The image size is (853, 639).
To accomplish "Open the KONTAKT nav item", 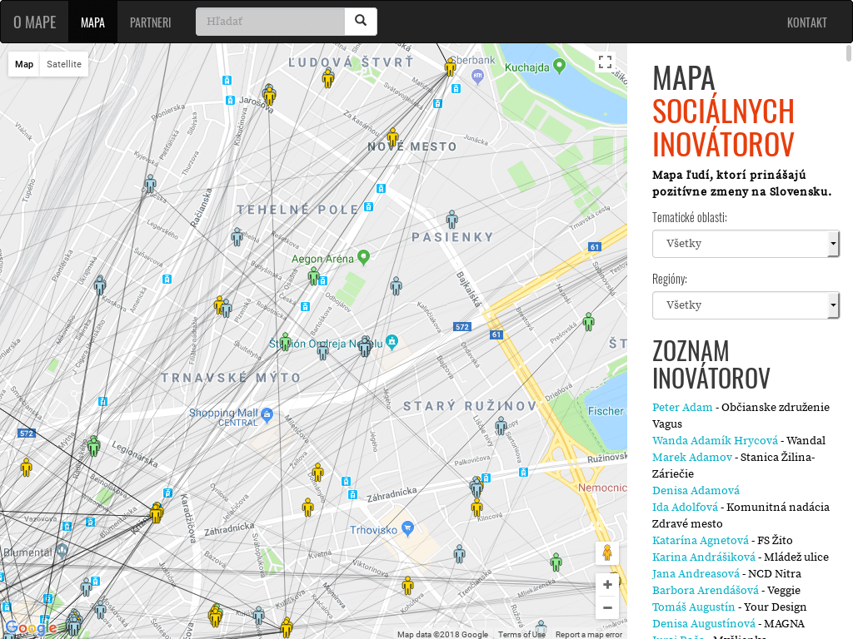I will 806,22.
